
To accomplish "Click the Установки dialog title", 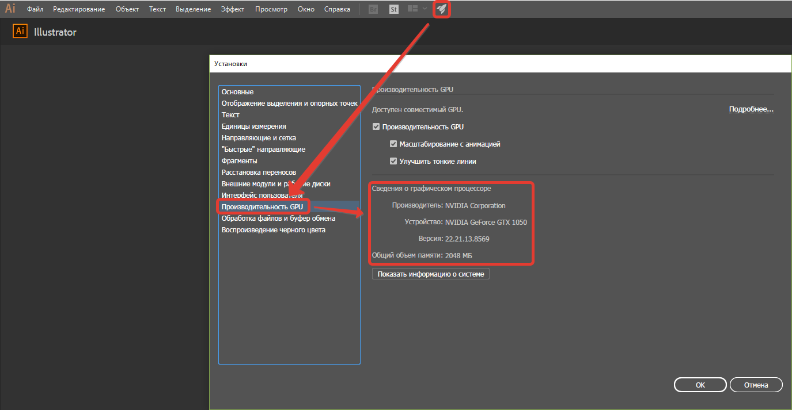I will point(230,64).
